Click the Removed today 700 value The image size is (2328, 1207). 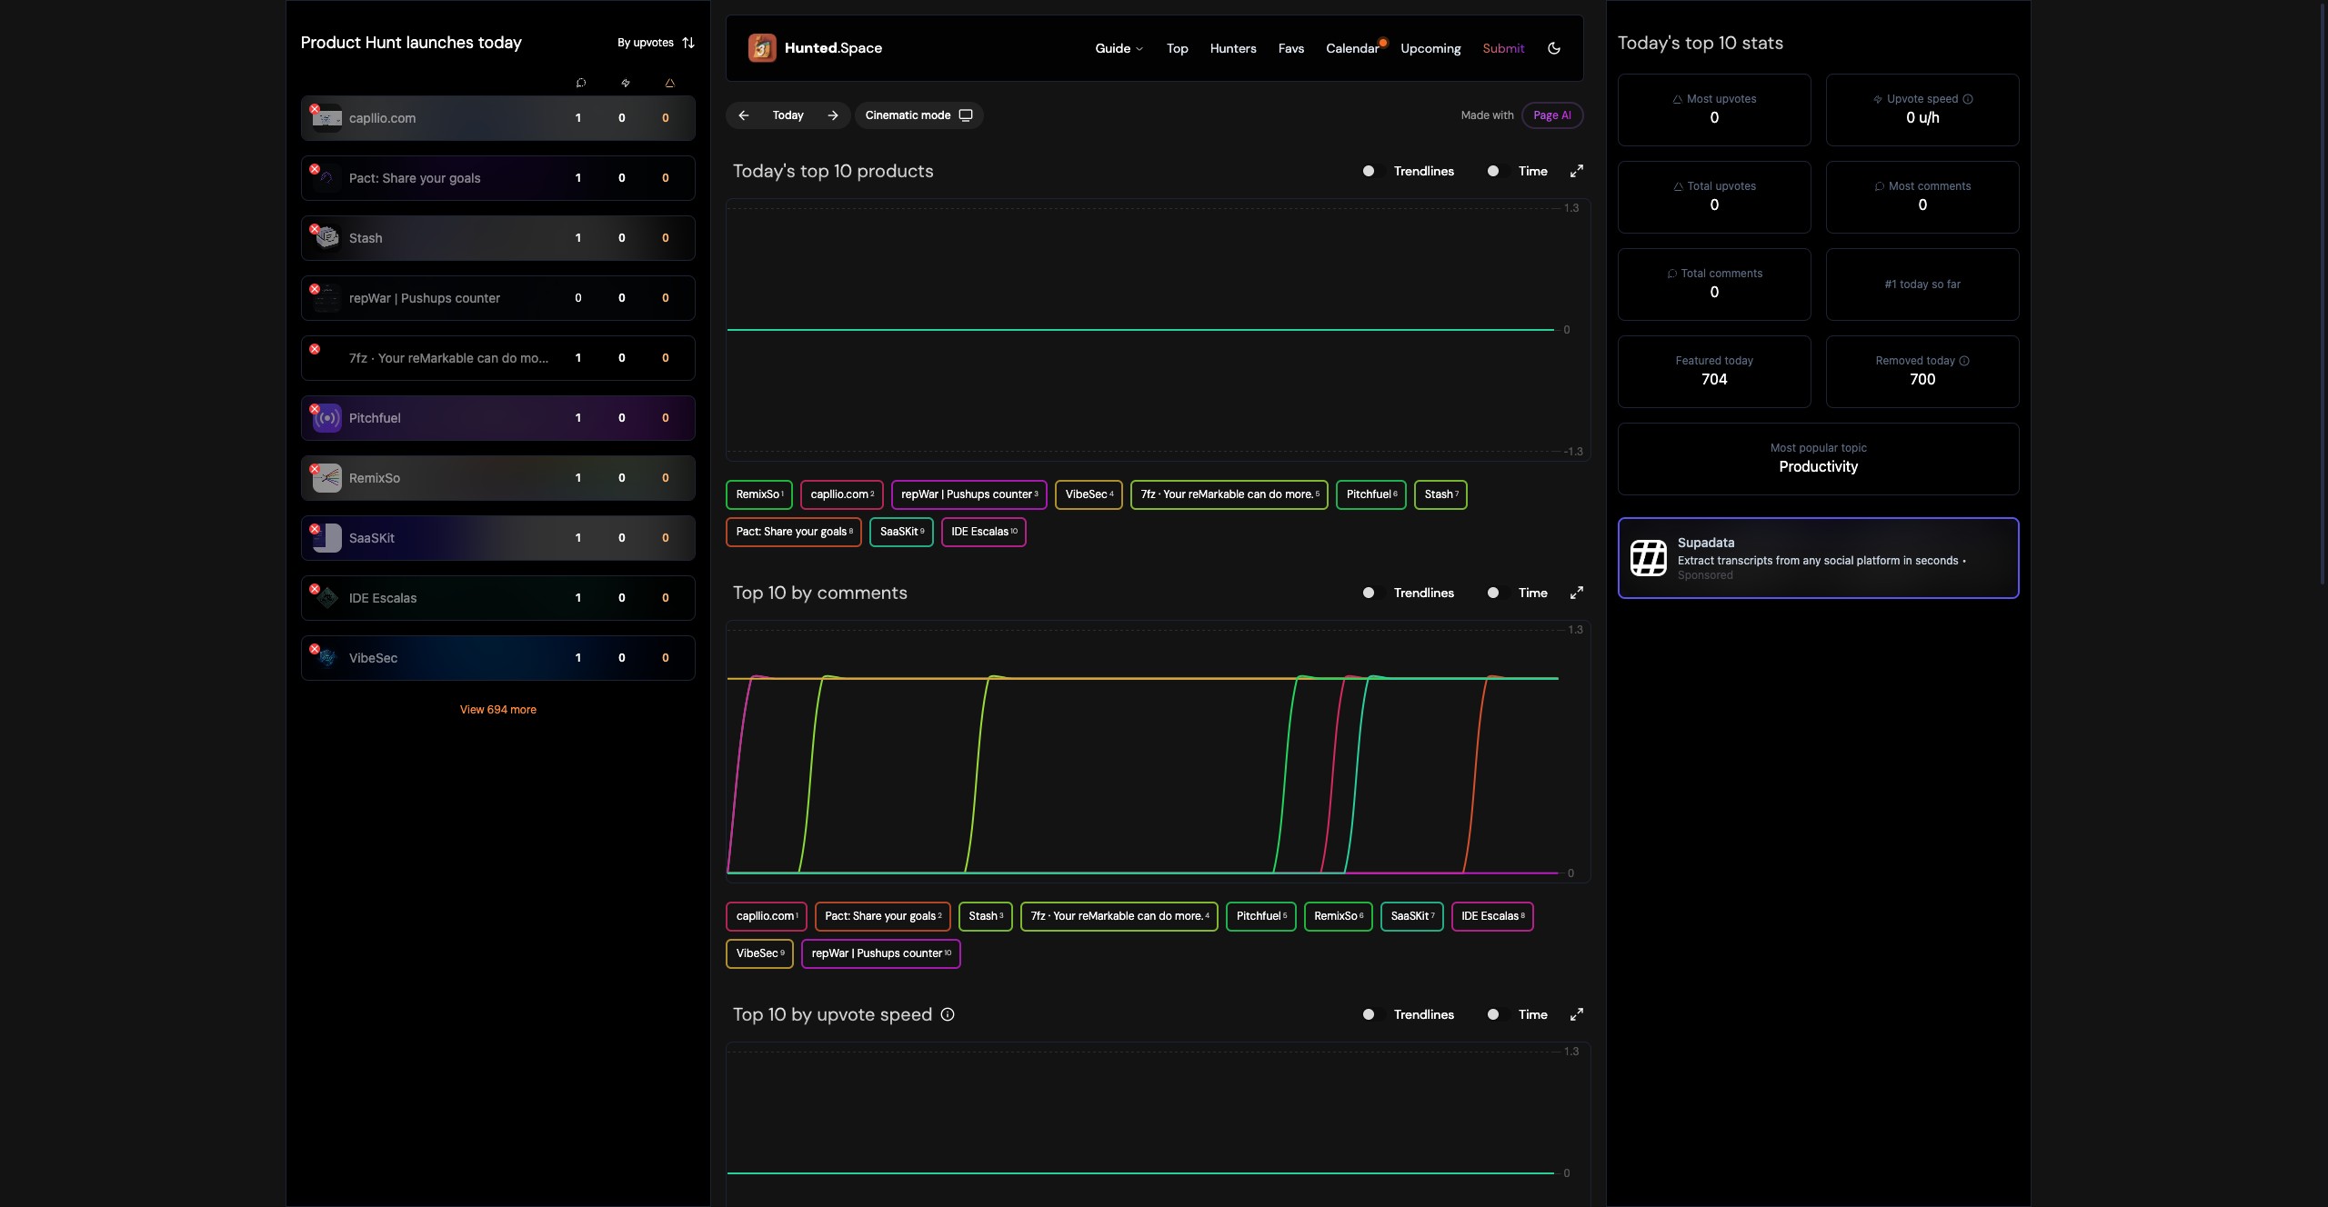point(1922,379)
